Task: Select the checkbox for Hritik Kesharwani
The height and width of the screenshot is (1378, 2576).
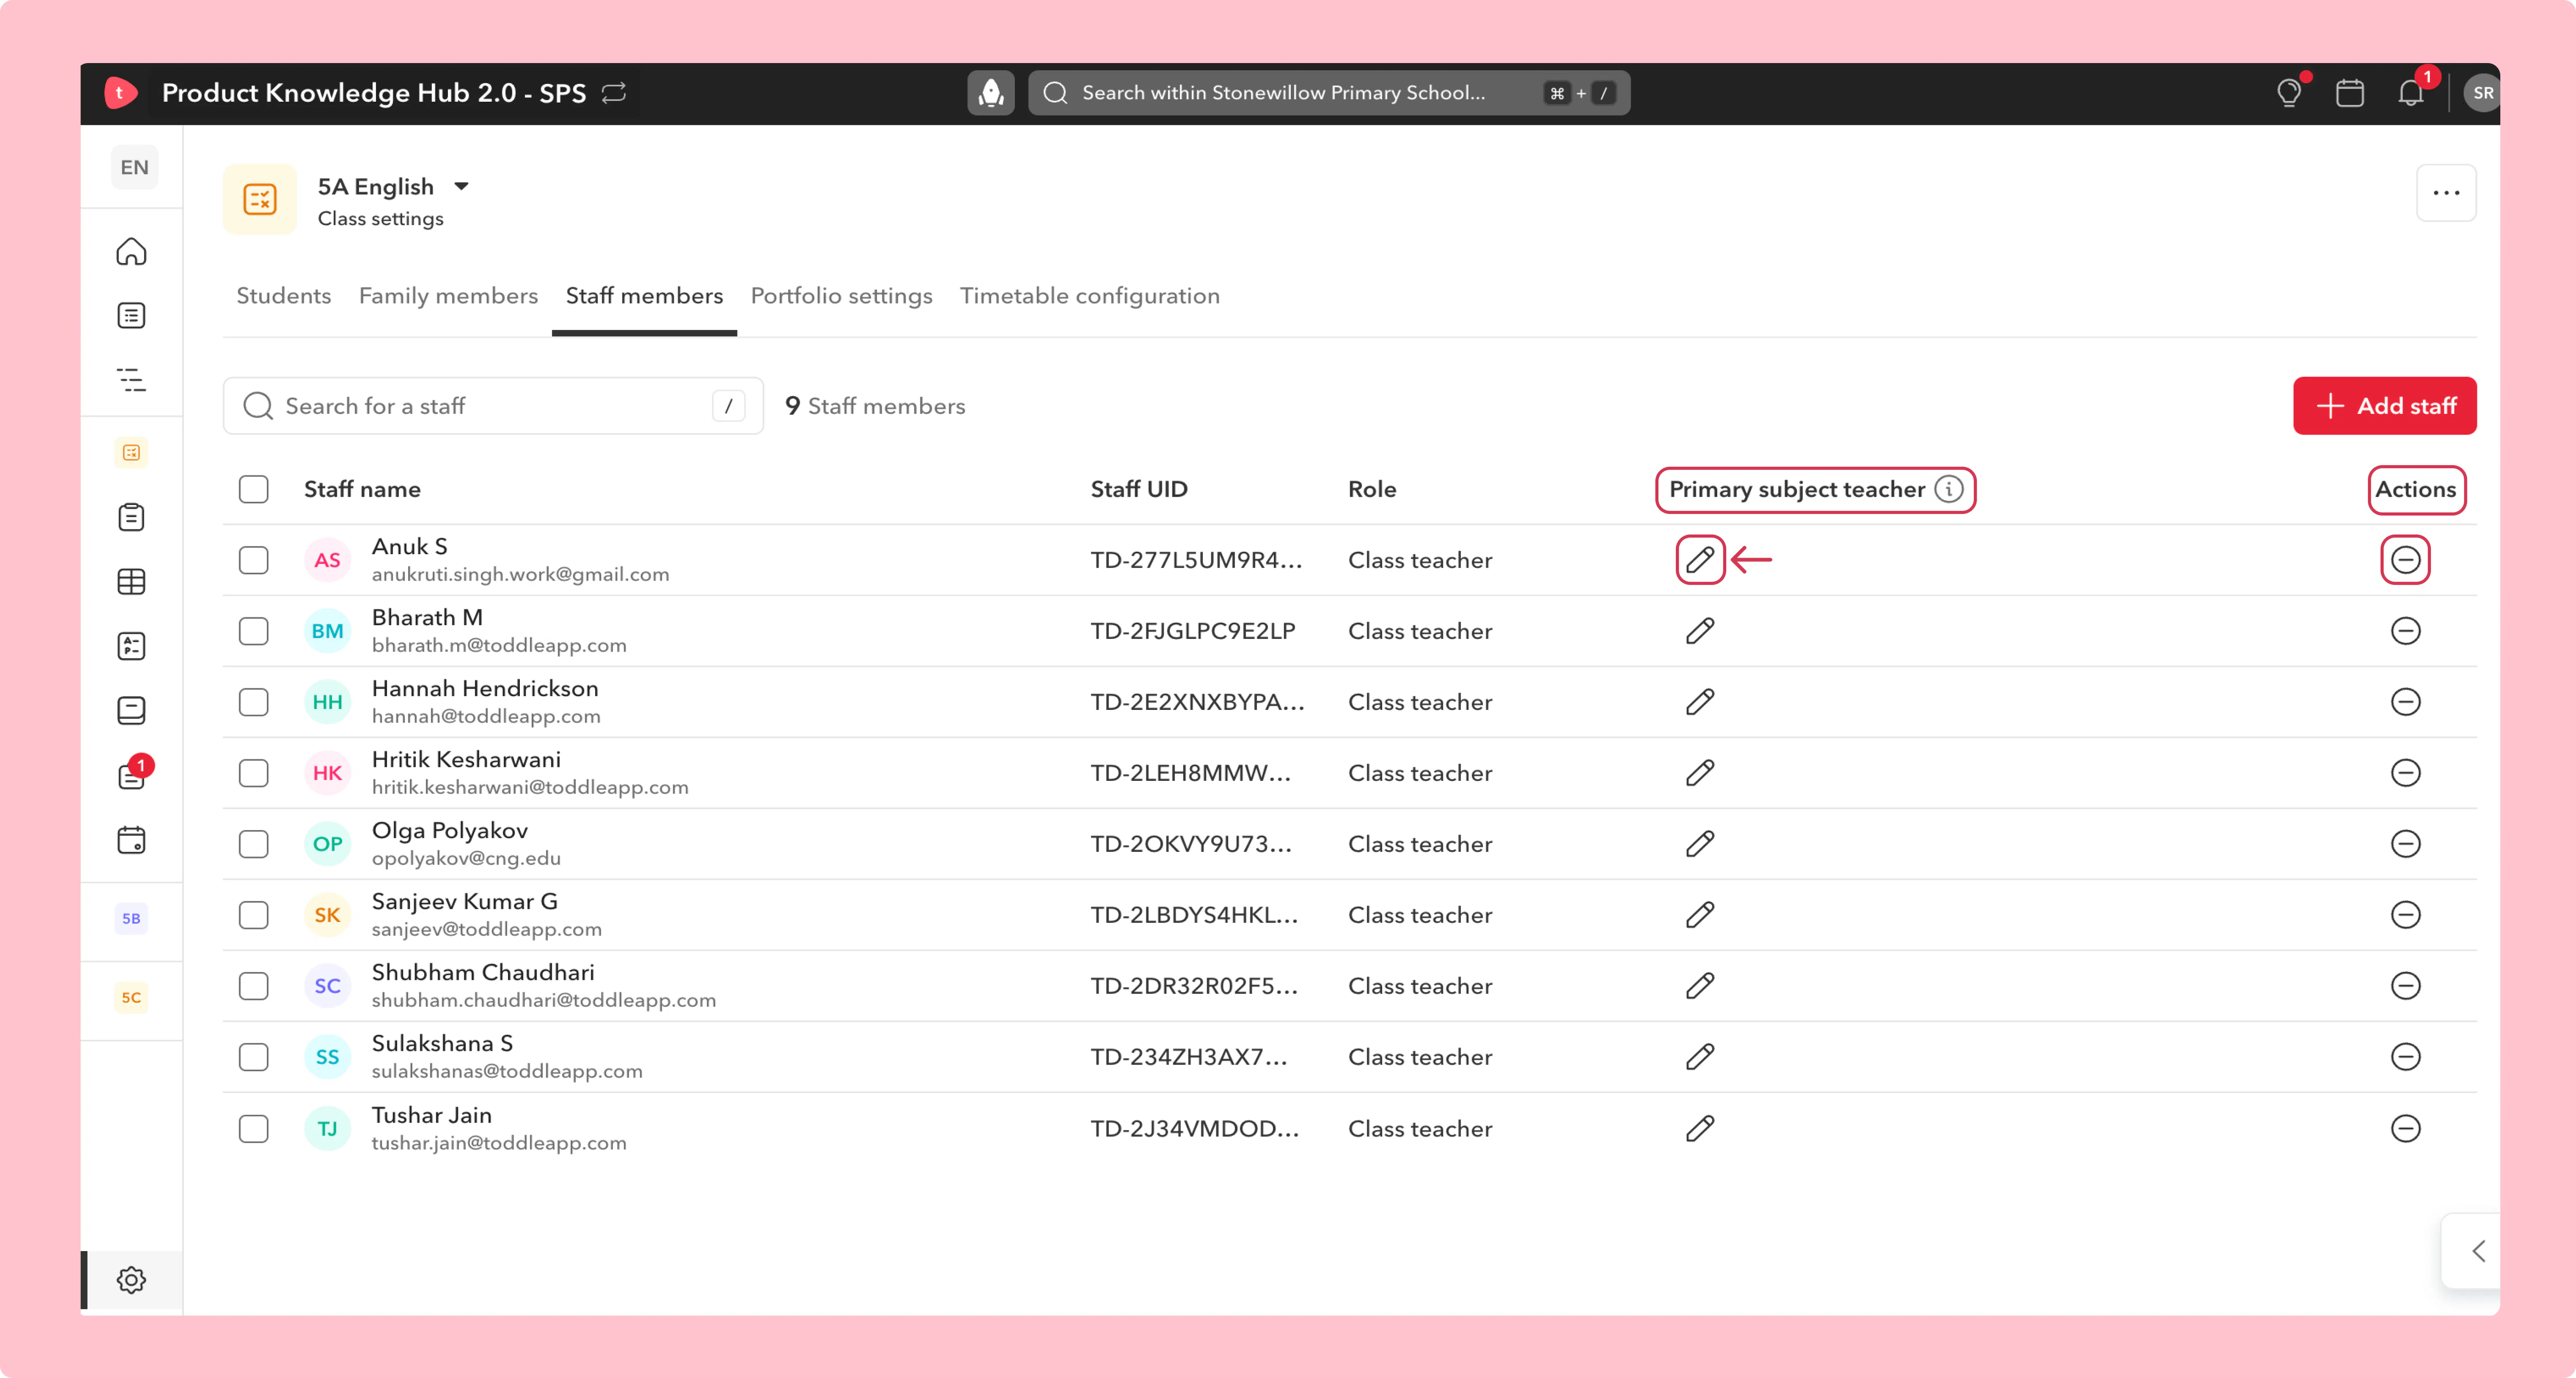Action: (254, 773)
